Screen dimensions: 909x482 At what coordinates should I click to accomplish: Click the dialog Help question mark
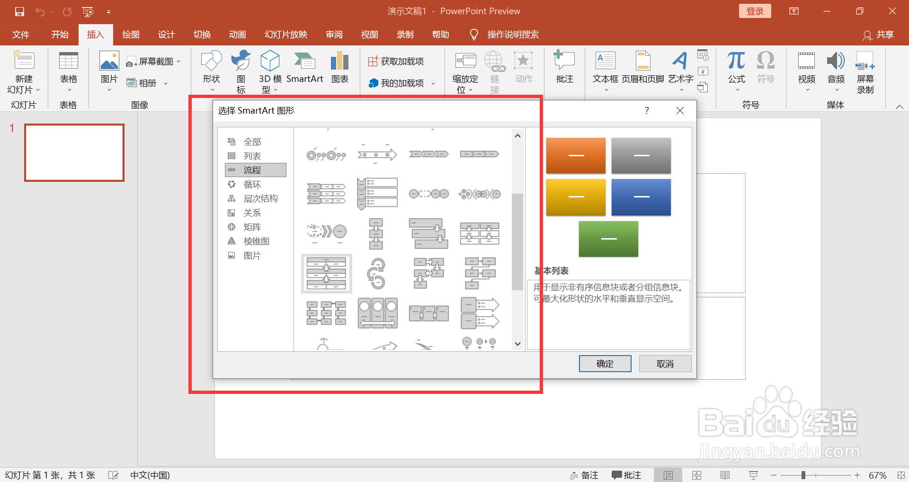click(647, 110)
